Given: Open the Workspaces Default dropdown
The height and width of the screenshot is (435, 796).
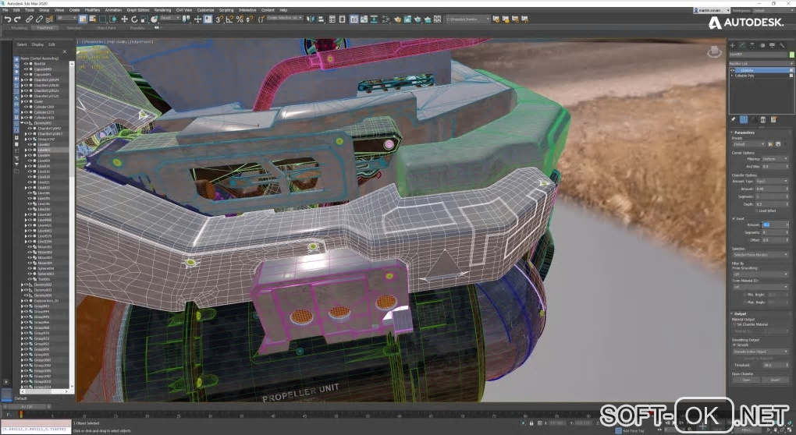Looking at the screenshot, I should 773,10.
